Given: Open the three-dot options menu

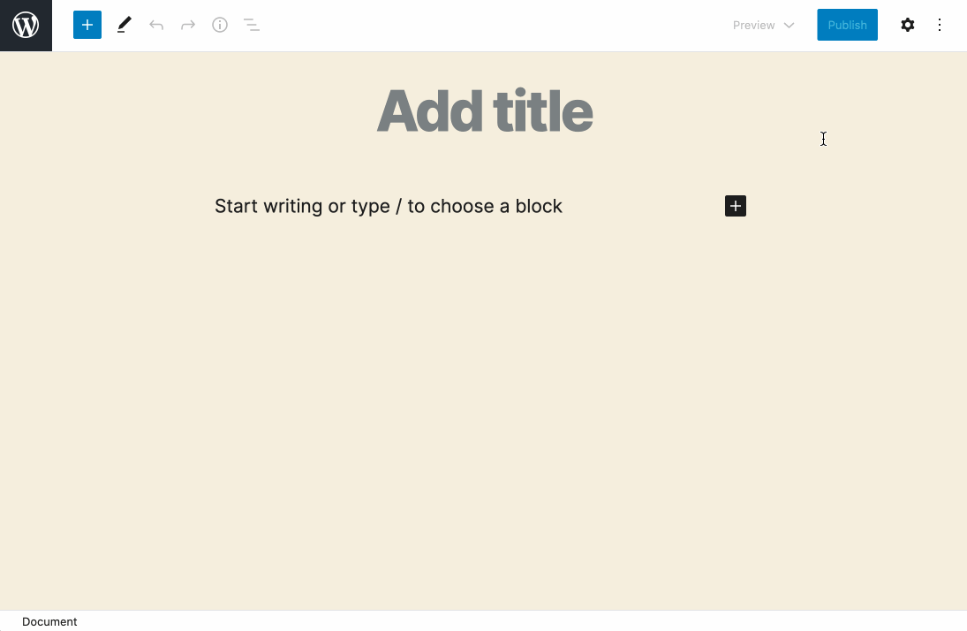Looking at the screenshot, I should tap(940, 25).
